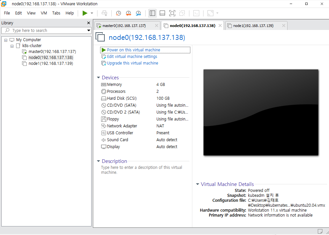Click the Powered off state value
Viewport: 329px width, 235px height.
[x=259, y=190]
